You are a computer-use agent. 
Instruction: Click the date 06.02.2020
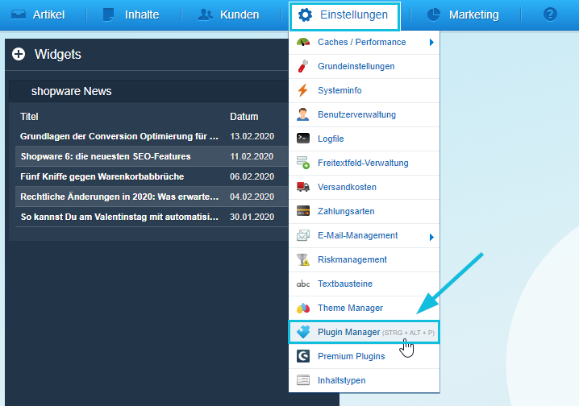pos(252,176)
